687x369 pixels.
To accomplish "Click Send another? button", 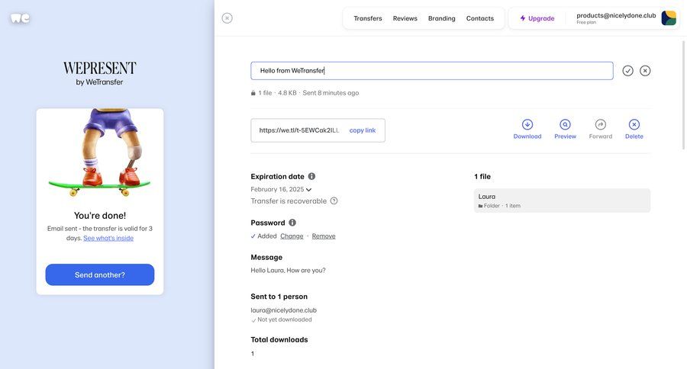I will pos(100,275).
